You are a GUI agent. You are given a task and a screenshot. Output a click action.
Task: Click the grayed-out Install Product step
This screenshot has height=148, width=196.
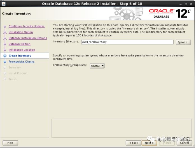coord(18,73)
